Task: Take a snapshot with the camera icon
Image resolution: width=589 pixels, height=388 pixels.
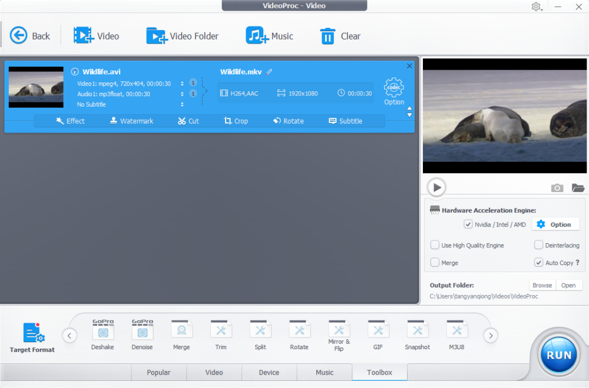Action: coord(557,187)
